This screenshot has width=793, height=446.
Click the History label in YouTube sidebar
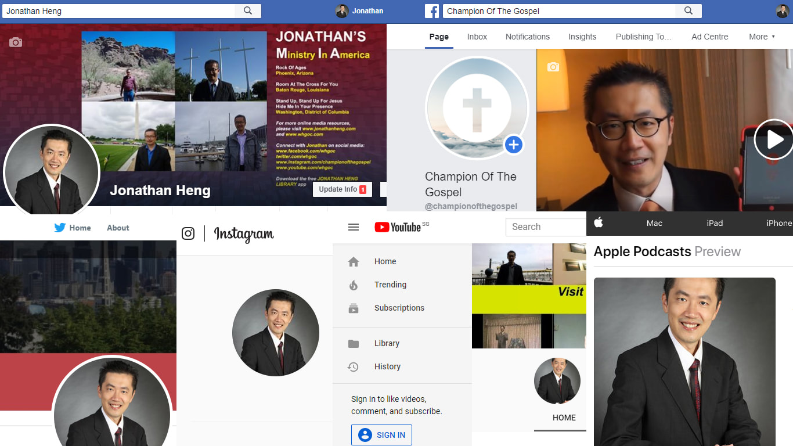[387, 366]
